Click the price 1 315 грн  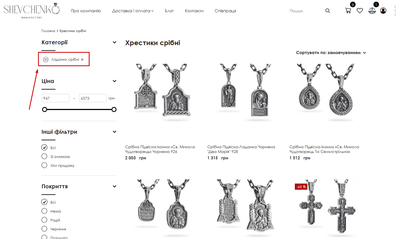218,158
